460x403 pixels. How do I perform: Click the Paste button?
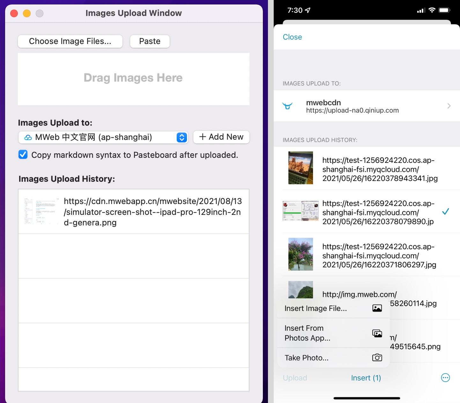click(150, 41)
